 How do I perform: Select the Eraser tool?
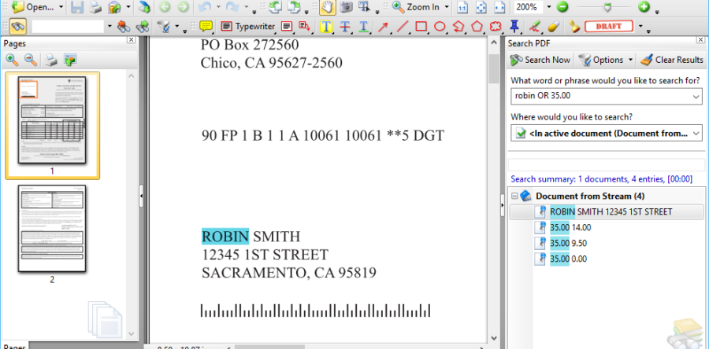click(553, 27)
